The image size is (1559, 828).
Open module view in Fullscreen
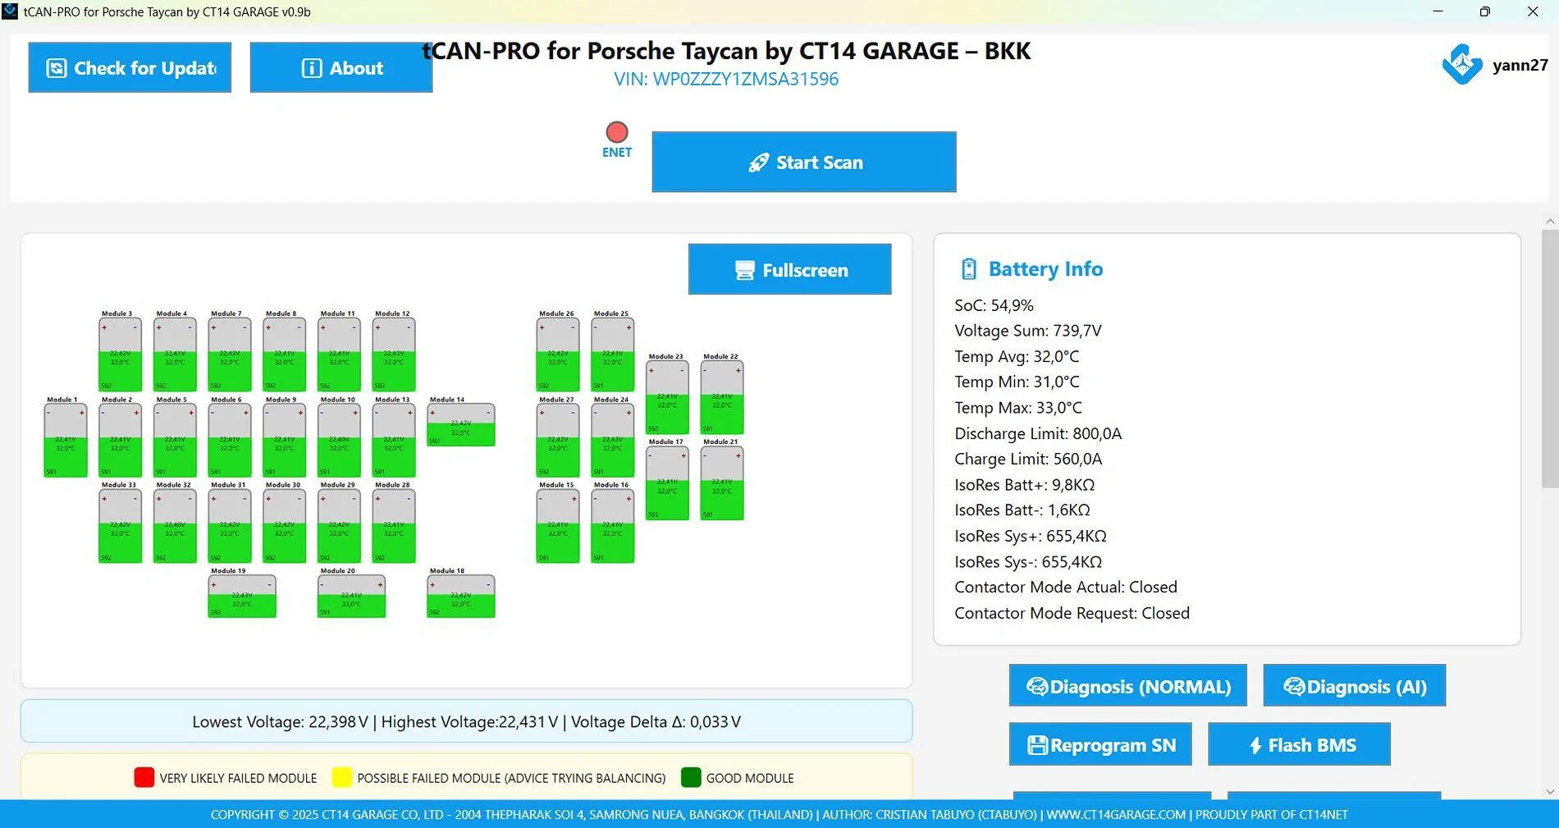tap(789, 269)
